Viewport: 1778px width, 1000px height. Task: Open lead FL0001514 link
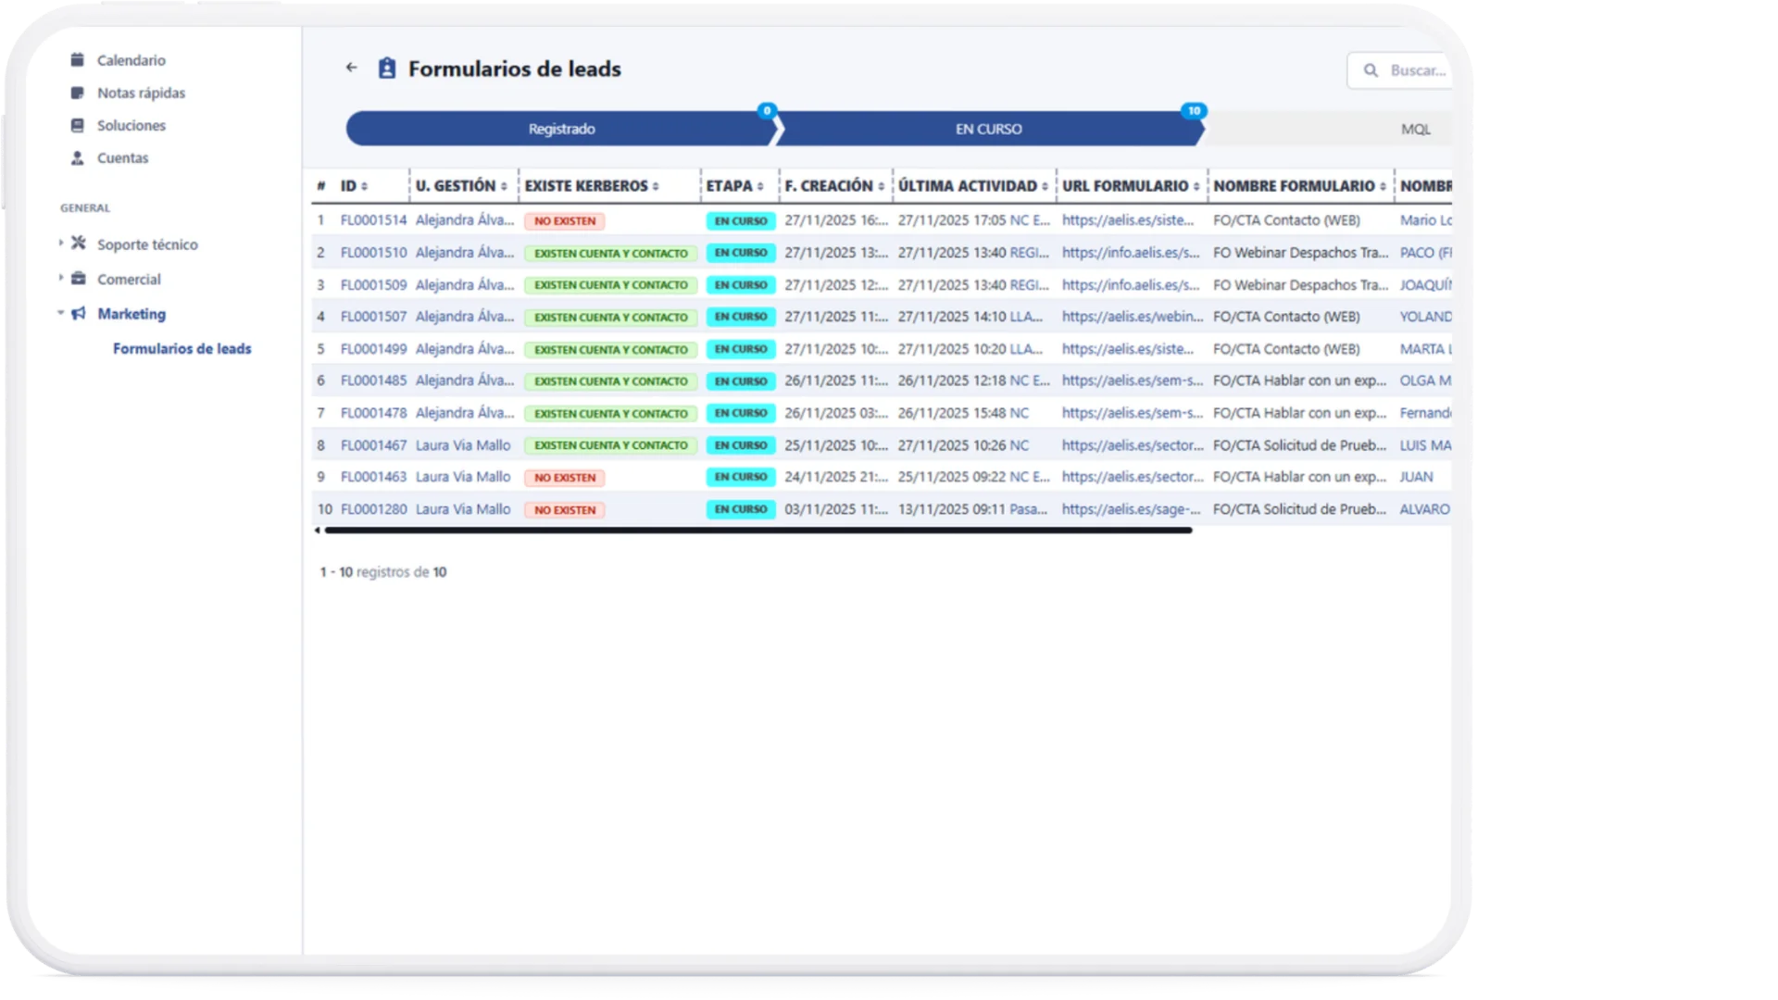pos(373,220)
